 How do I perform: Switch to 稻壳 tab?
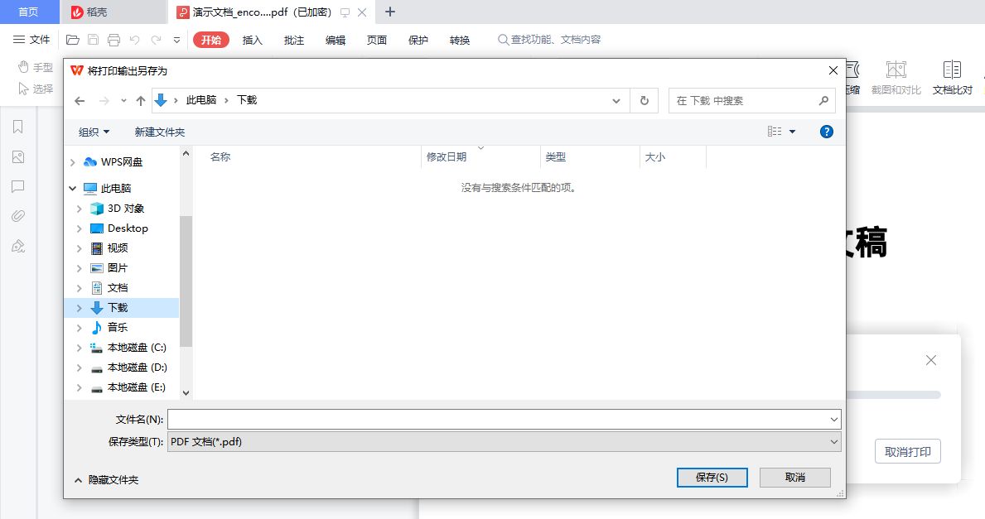113,12
